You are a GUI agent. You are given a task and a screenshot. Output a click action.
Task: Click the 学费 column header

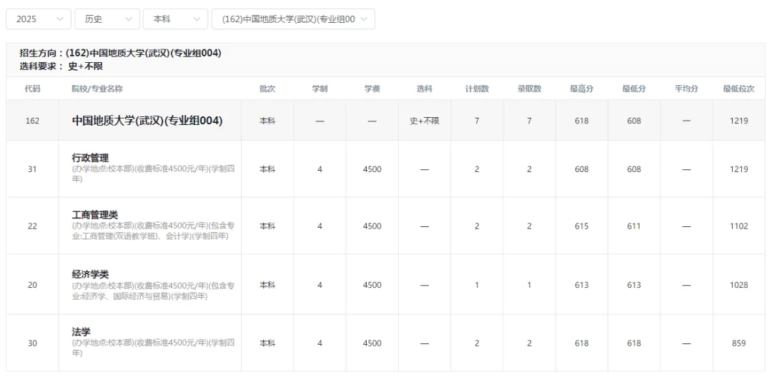[372, 89]
